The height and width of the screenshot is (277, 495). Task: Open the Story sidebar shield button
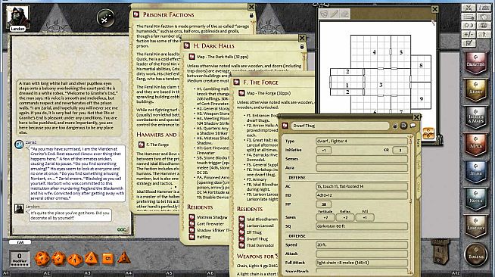pyautogui.click(x=475, y=90)
